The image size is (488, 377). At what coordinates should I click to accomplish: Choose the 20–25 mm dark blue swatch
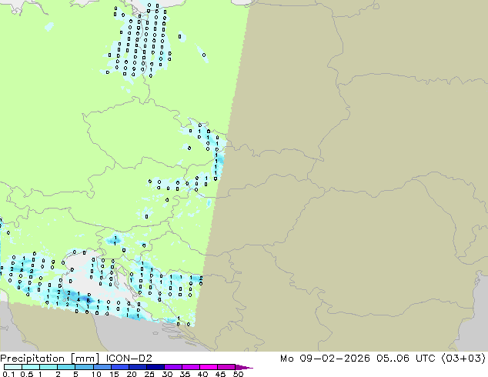pos(138,367)
